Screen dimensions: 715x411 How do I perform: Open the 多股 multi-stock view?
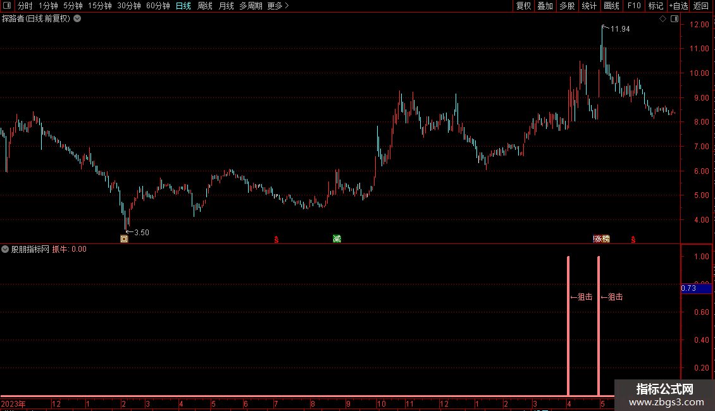pos(567,6)
